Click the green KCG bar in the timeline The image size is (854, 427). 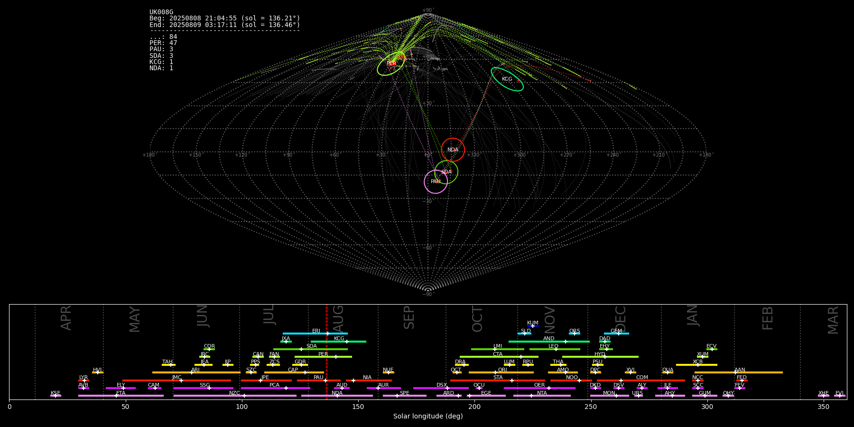pos(338,342)
